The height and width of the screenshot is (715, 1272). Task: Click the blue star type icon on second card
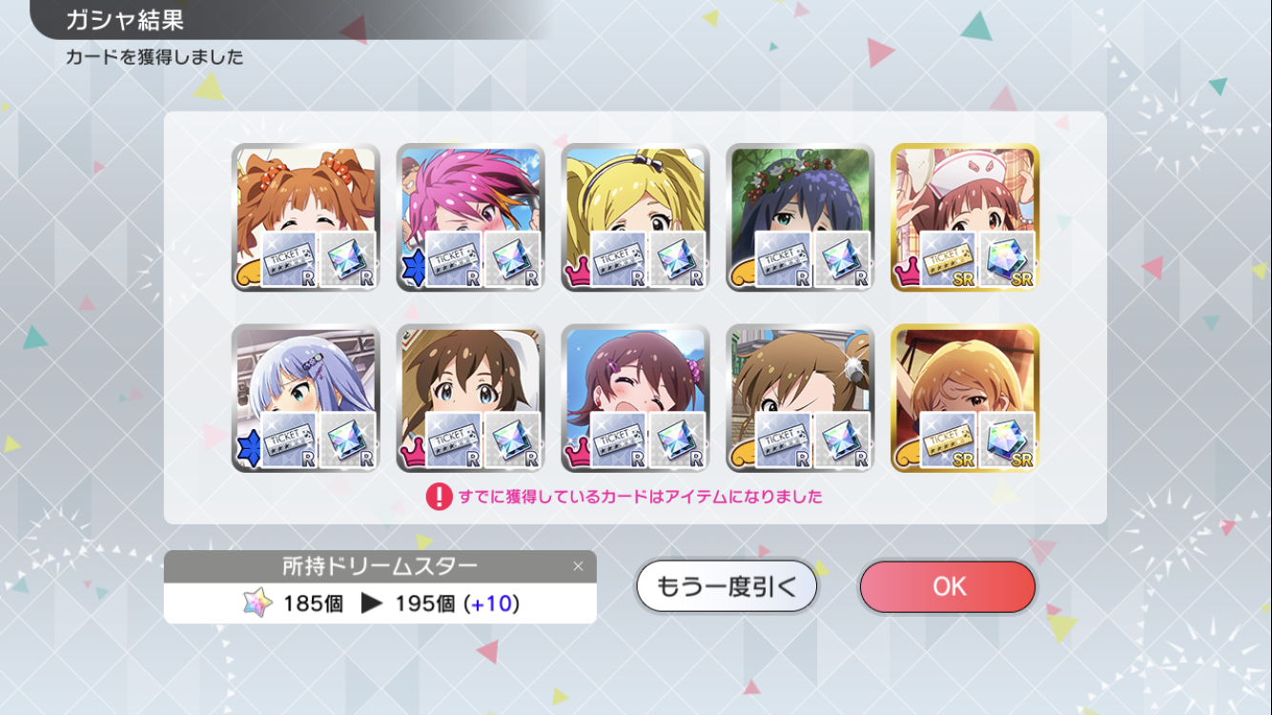(413, 270)
